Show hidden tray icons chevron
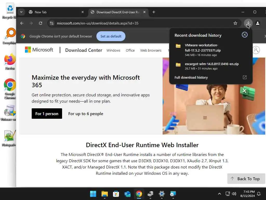 point(219,194)
